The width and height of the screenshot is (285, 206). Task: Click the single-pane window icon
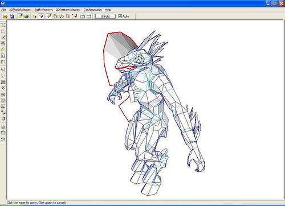click(x=89, y=17)
